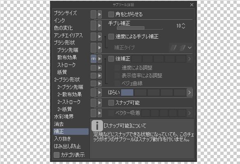Open 消去 category
The height and width of the screenshot is (164, 240).
(x=59, y=124)
